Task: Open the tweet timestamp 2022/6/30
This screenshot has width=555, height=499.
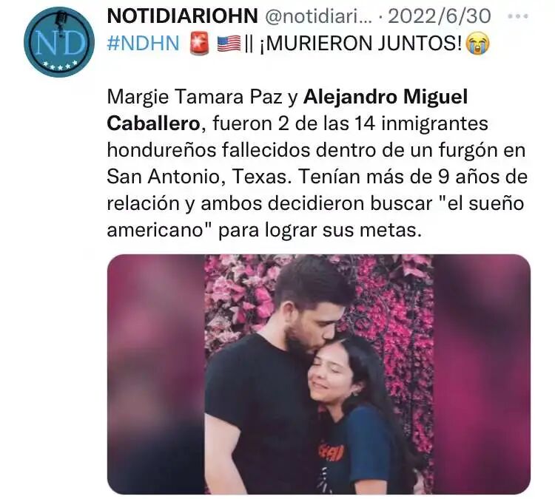Action: pos(440,16)
